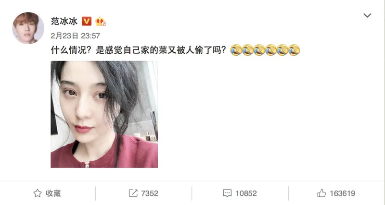Click the level 6 number on crown badge
385x205 pixels.
click(104, 24)
